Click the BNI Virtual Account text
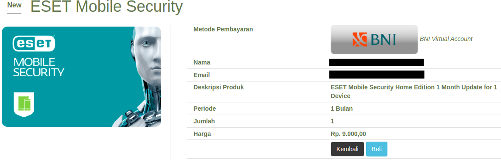 446,39
